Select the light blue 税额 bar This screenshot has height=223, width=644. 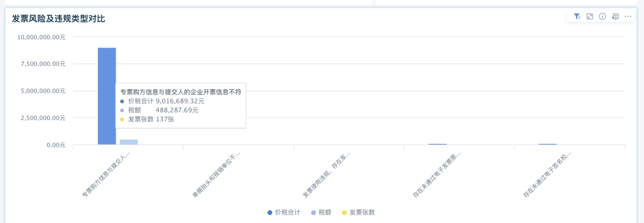(129, 142)
